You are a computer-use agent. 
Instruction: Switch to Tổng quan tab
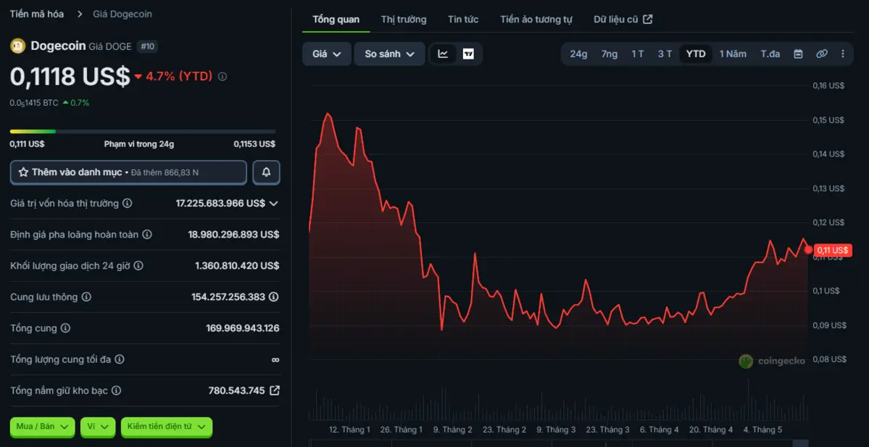coord(336,20)
